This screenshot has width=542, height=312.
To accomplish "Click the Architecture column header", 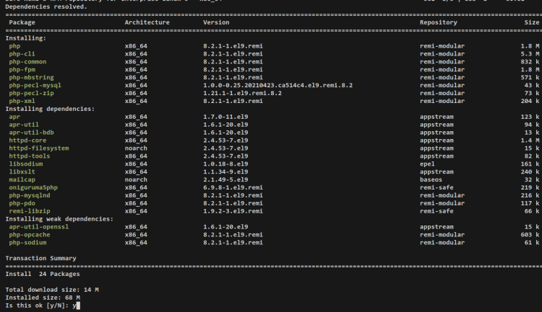I will 147,22.
